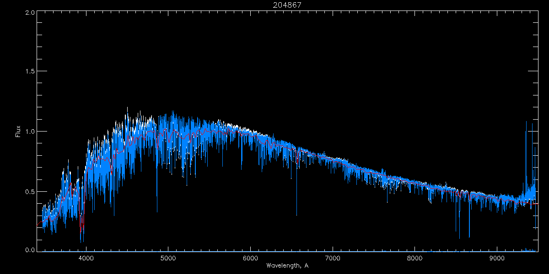
Task: Click the Flux y-axis label
Action: [x=18, y=132]
